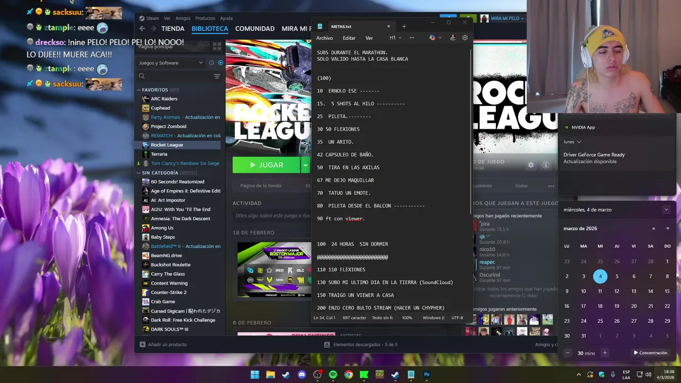Open Juegos y Software dropdown in Steam

(x=170, y=63)
